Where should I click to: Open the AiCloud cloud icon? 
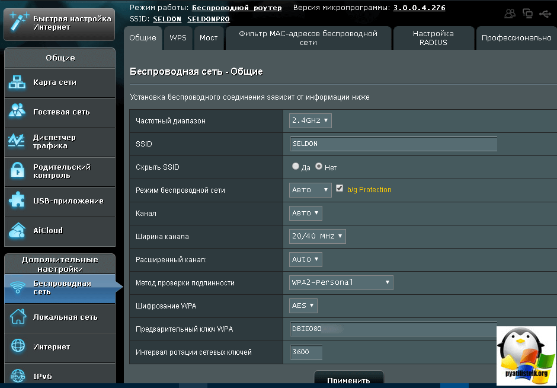click(x=17, y=230)
